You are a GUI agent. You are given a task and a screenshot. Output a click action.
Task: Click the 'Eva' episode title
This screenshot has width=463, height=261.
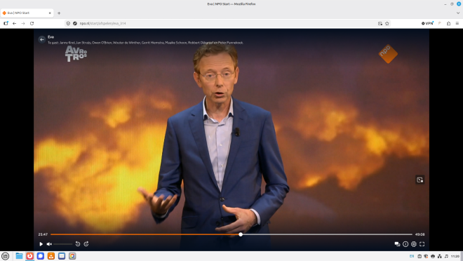51,37
